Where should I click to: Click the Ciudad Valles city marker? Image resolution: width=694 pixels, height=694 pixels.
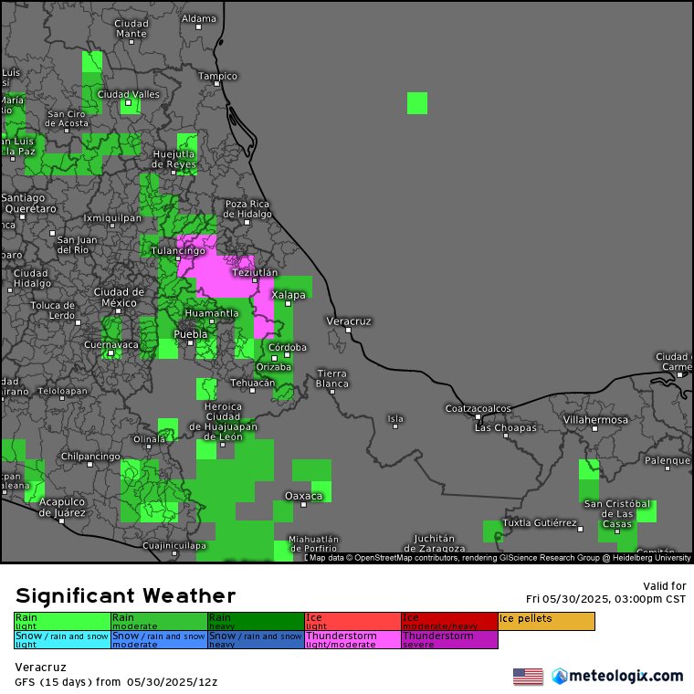(x=129, y=102)
